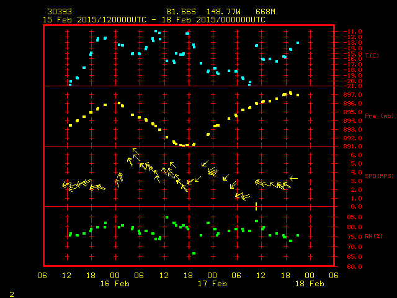397x298 pixels.
Task: Click the 85.0 humidity tick value
Action: (354, 217)
